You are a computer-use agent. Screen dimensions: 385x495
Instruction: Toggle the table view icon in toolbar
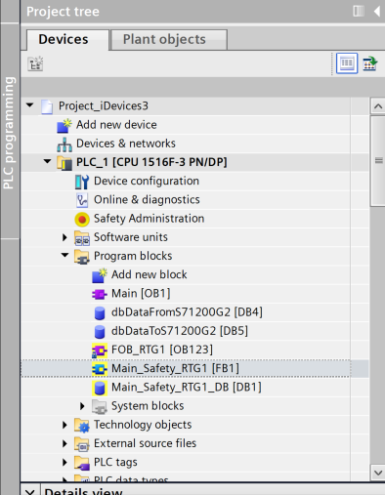(347, 63)
